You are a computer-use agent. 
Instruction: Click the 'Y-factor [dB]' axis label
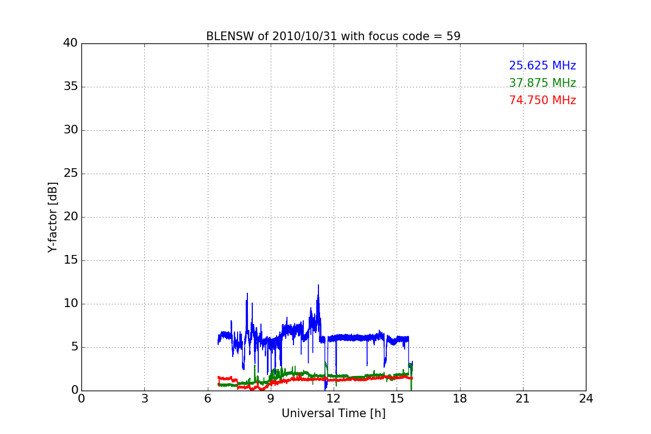pyautogui.click(x=53, y=217)
